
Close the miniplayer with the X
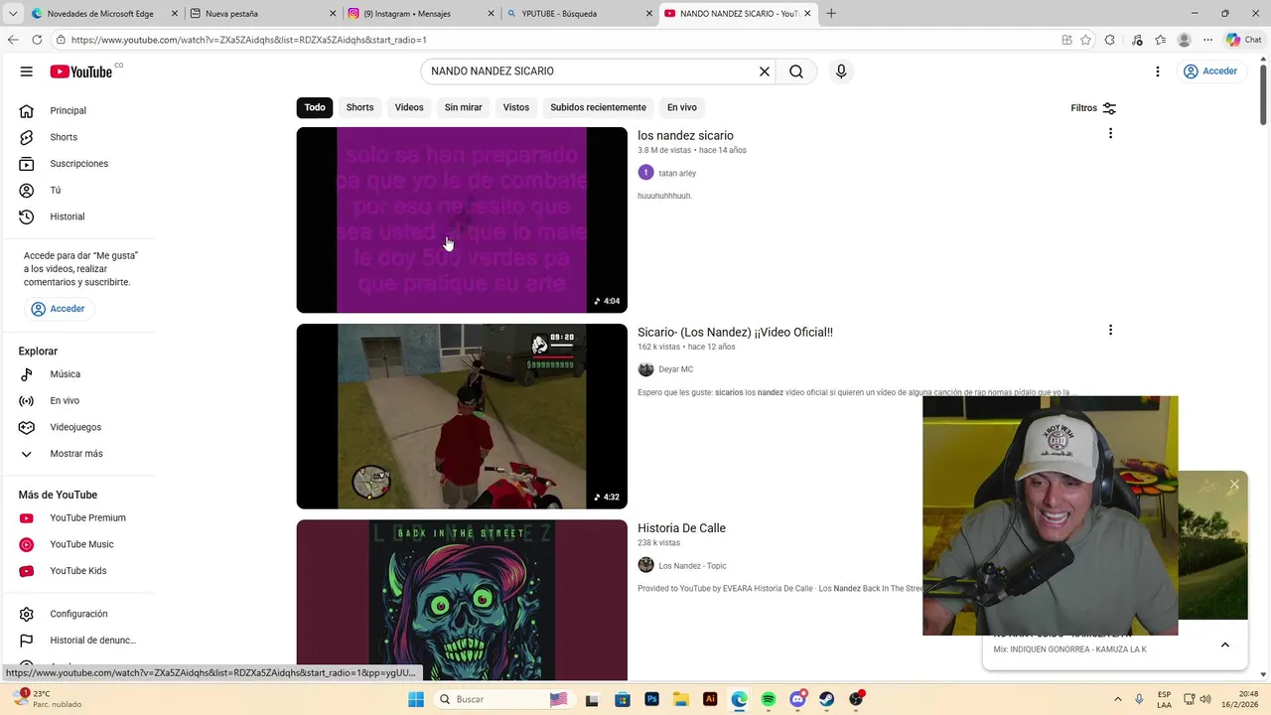1234,485
